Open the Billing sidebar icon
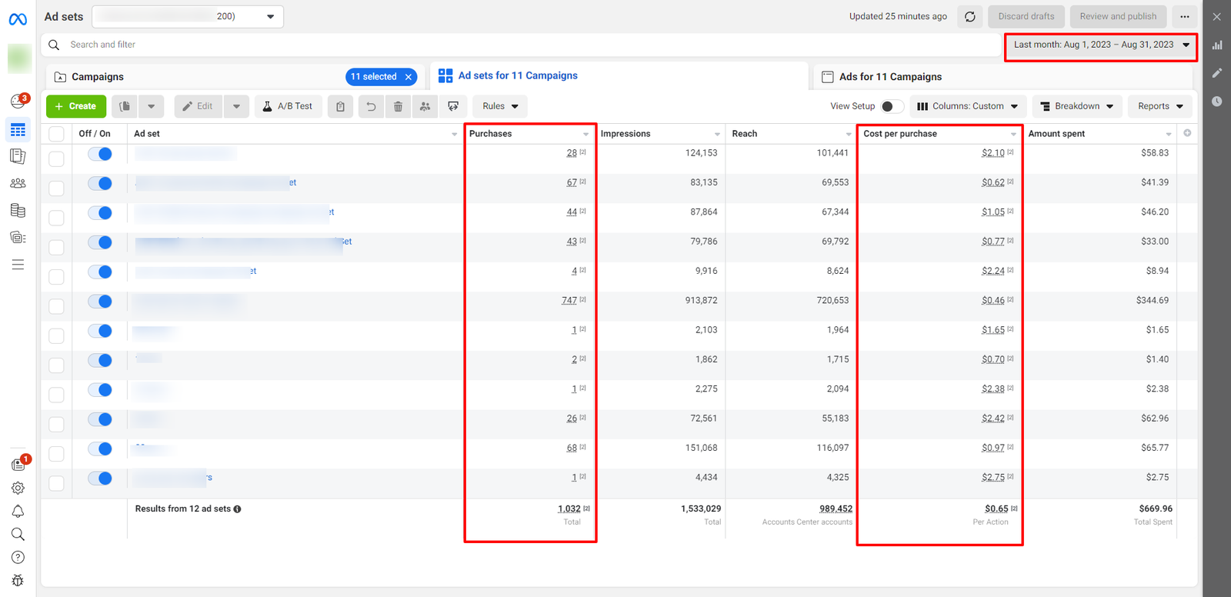 click(18, 210)
